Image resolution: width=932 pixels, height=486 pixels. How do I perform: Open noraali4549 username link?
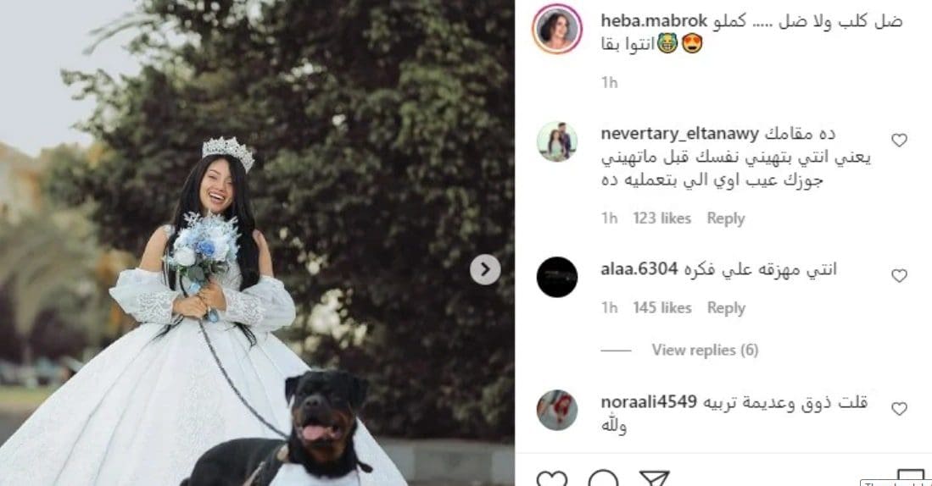(649, 401)
